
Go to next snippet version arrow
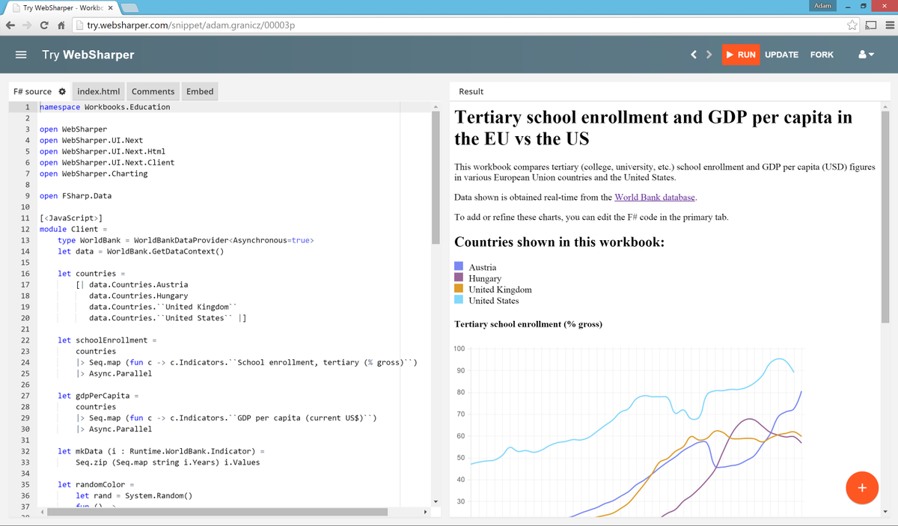click(708, 55)
